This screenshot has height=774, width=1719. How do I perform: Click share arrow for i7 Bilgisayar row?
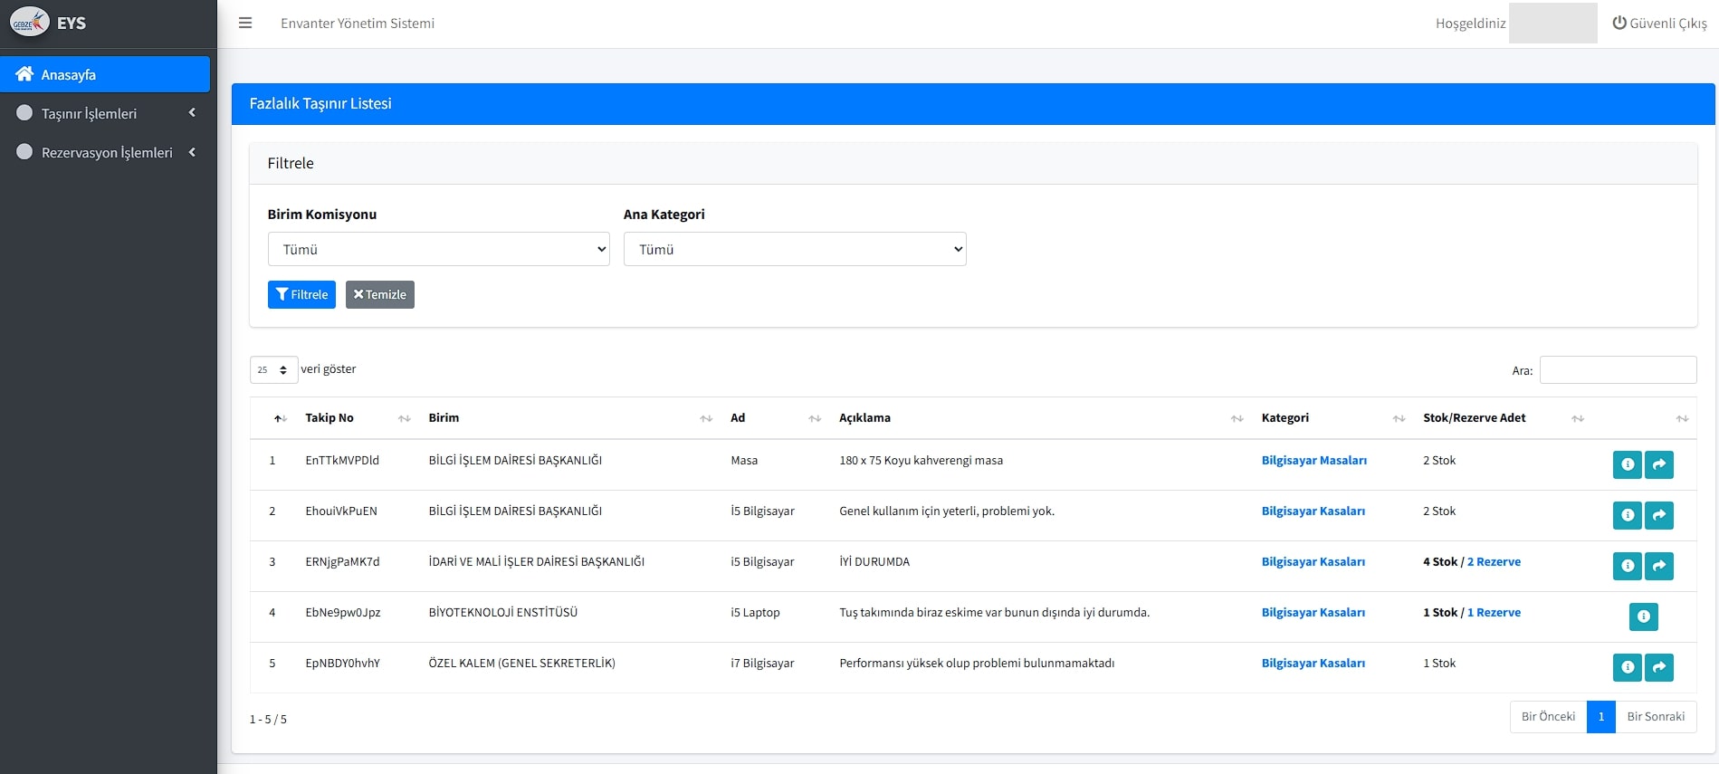coord(1658,667)
